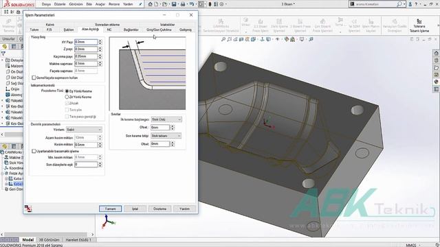Open the Yöntem dropdown
This screenshot has height=247, width=440.
tap(84, 130)
